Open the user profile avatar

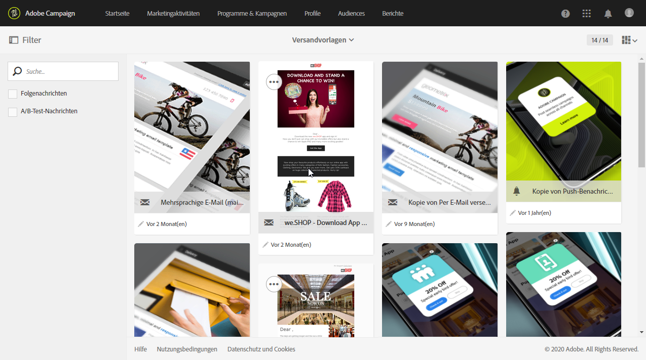tap(629, 13)
